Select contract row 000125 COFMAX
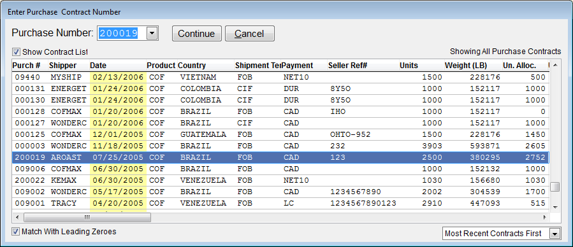 (280, 134)
